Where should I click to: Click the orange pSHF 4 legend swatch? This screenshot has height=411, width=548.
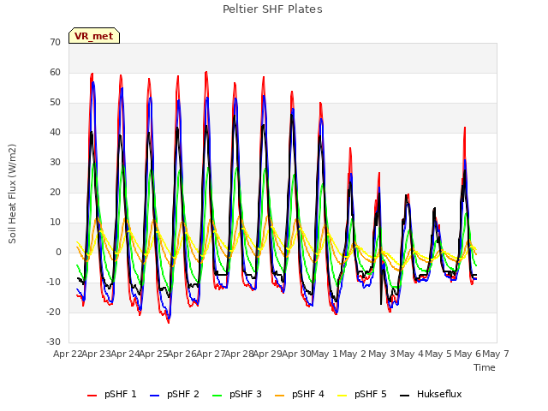tap(280, 396)
